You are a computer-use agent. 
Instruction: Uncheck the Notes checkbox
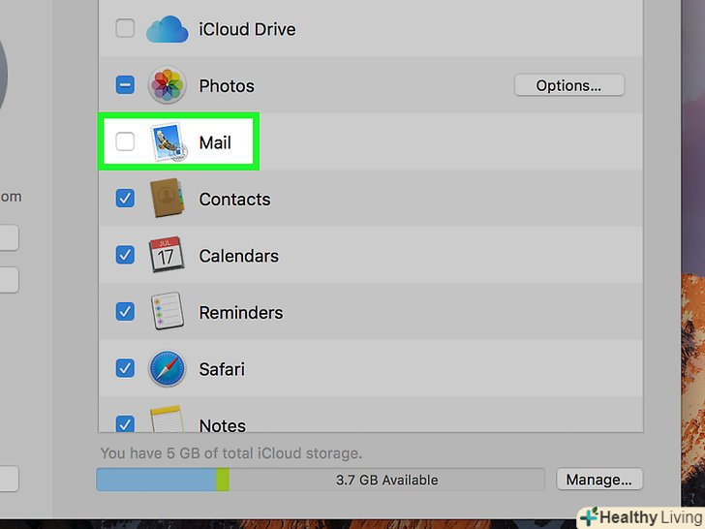click(x=125, y=424)
